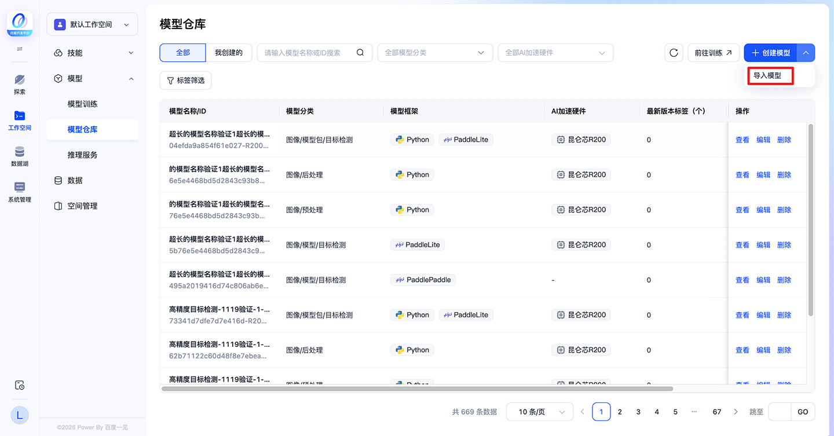Click the current page 1 button
The image size is (834, 436).
coord(601,412)
